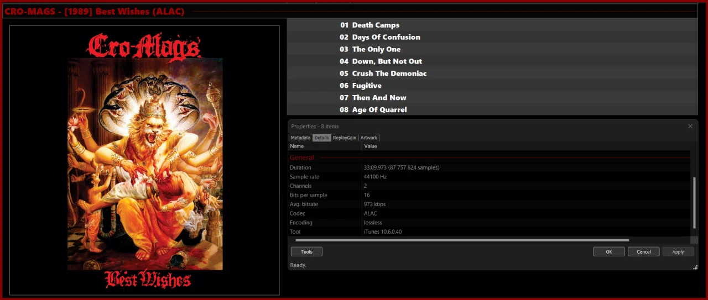Image resolution: width=708 pixels, height=300 pixels.
Task: Select track 03 The Only One
Action: (x=492, y=49)
